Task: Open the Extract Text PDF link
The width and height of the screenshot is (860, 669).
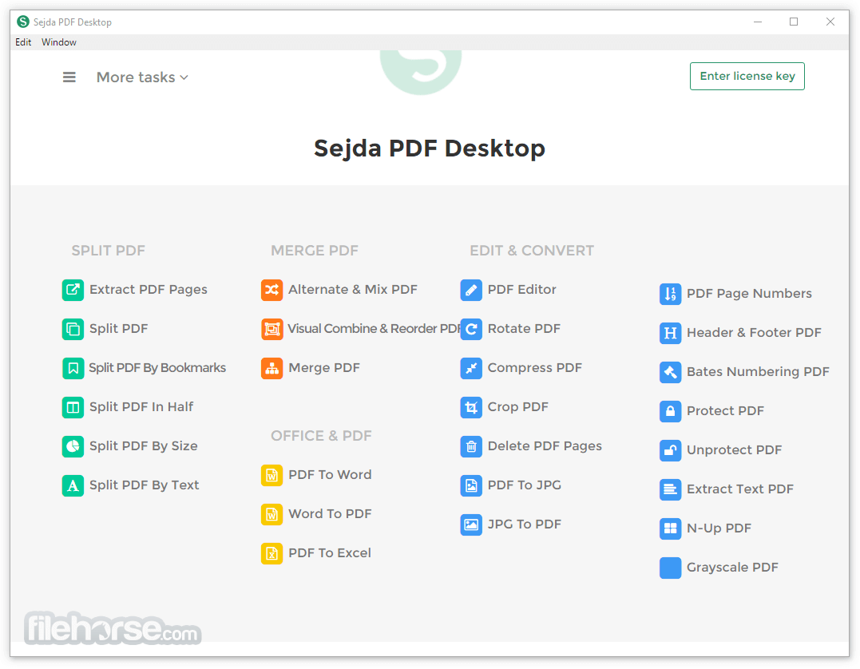Action: pos(740,489)
